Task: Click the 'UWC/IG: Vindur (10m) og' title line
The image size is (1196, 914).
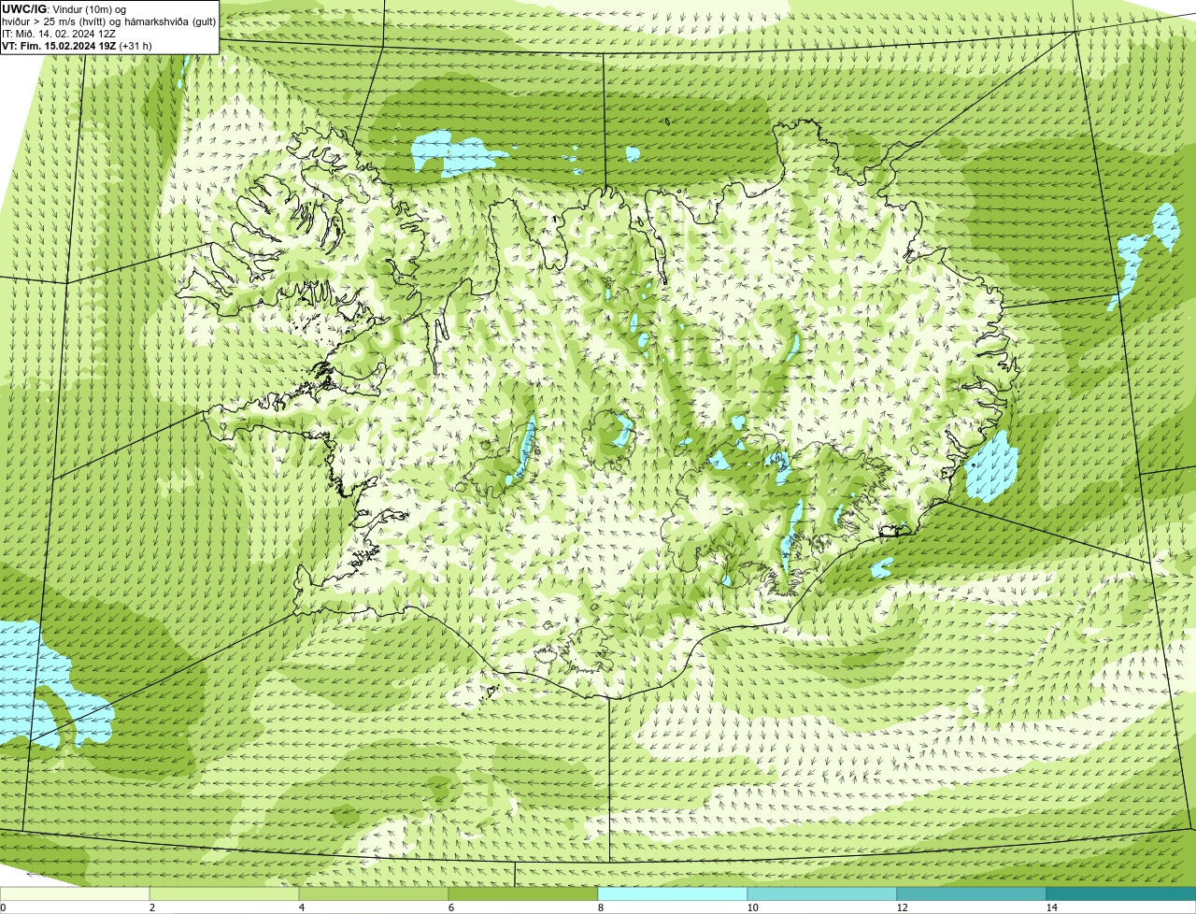Action: tap(64, 8)
